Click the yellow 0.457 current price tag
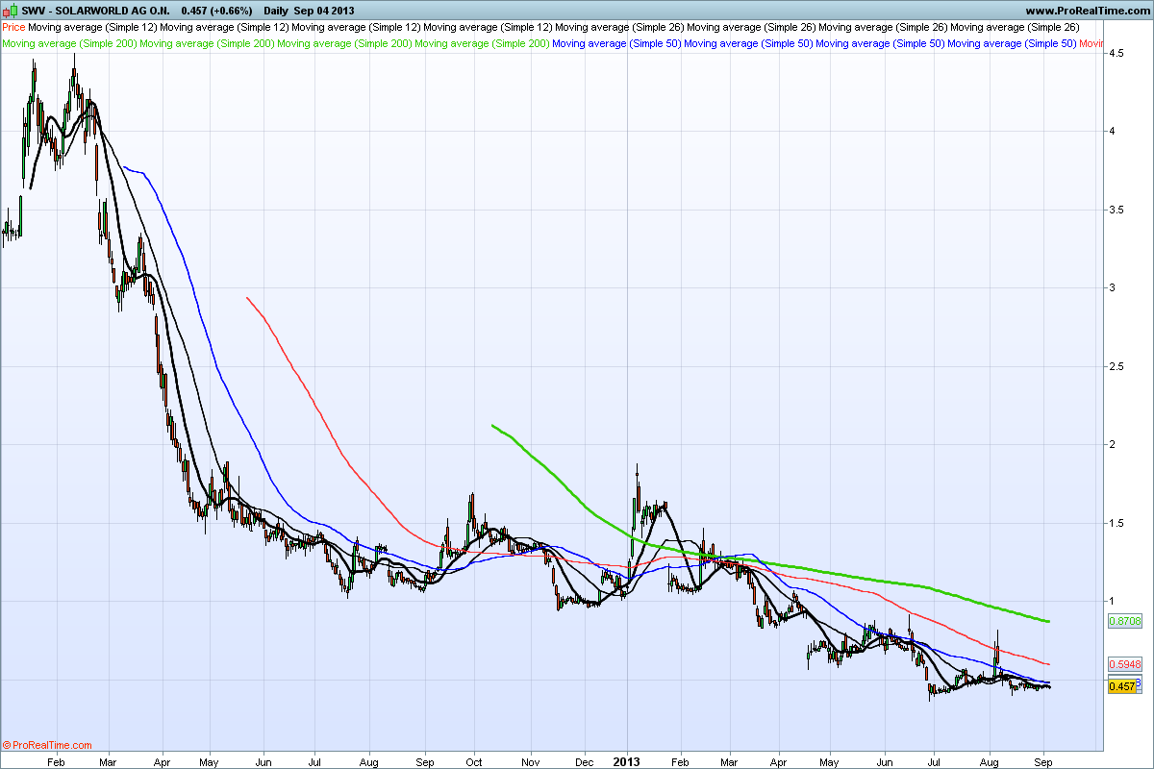1154x769 pixels. click(1121, 686)
